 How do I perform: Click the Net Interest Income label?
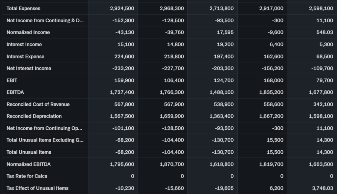click(x=29, y=68)
